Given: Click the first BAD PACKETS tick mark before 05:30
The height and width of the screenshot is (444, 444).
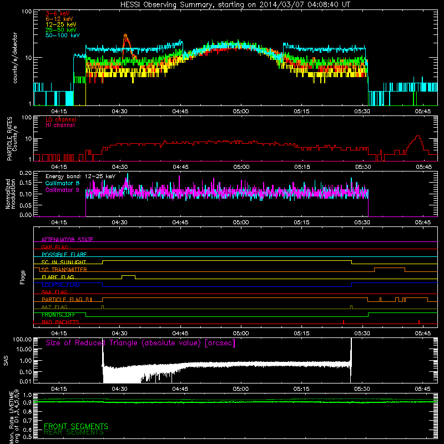Looking at the screenshot, I should tap(344, 322).
